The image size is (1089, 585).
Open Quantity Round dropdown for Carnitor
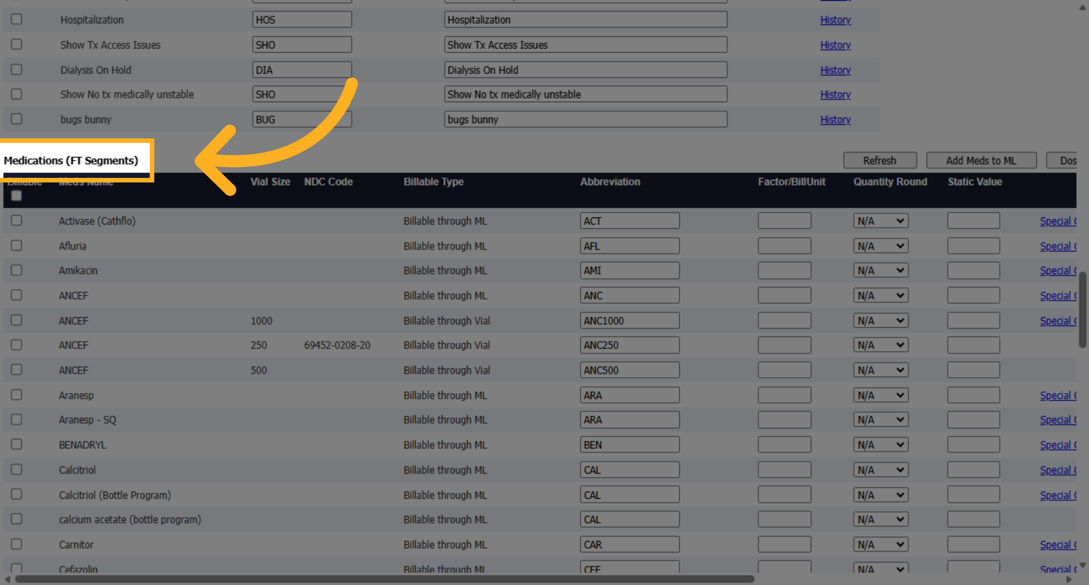pos(881,544)
